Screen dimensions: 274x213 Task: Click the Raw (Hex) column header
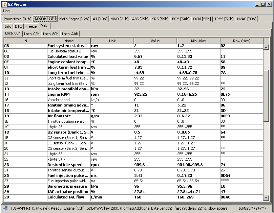[242, 41]
